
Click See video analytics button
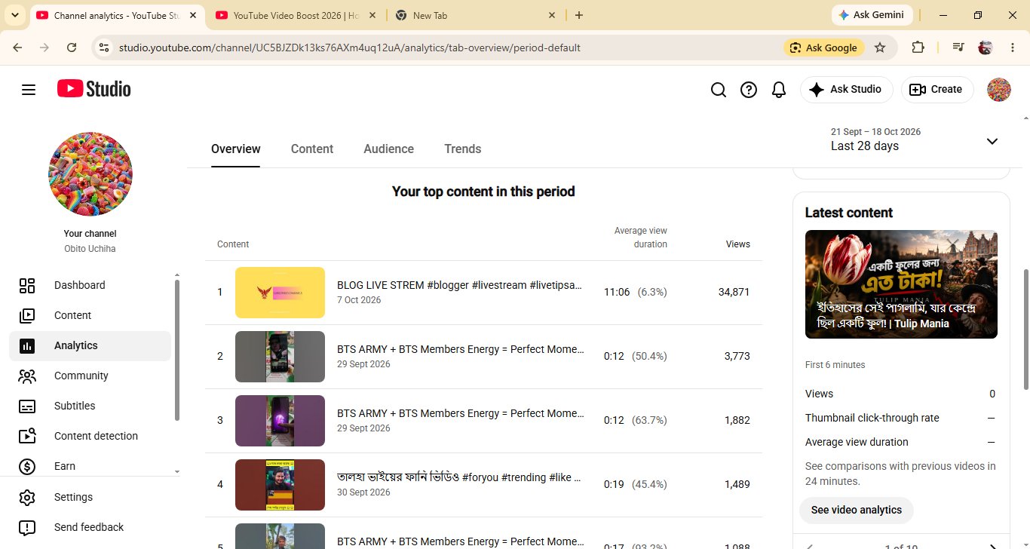pos(857,511)
